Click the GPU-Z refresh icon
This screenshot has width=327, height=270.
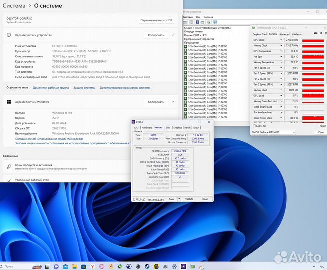point(321,34)
